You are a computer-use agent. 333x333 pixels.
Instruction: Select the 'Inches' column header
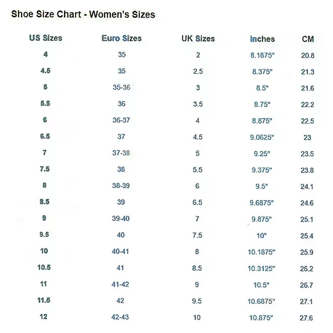(262, 39)
